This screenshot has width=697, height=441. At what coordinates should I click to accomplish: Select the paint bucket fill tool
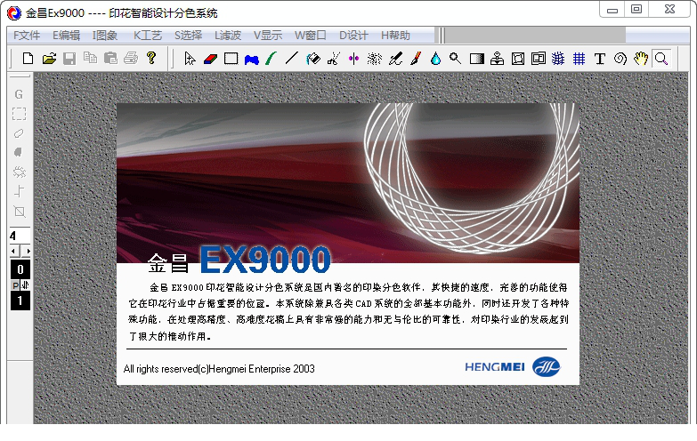[x=313, y=59]
